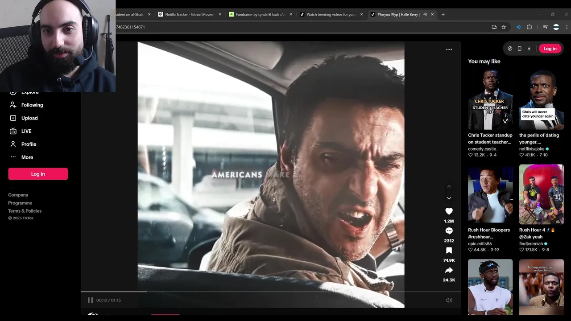The image size is (571, 321).
Task: Click the 13.2K likes count
Action: tap(479, 155)
